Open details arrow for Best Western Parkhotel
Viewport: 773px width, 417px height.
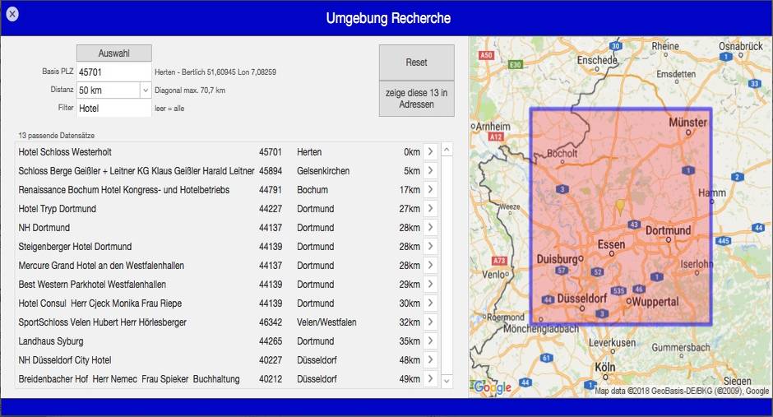[430, 284]
